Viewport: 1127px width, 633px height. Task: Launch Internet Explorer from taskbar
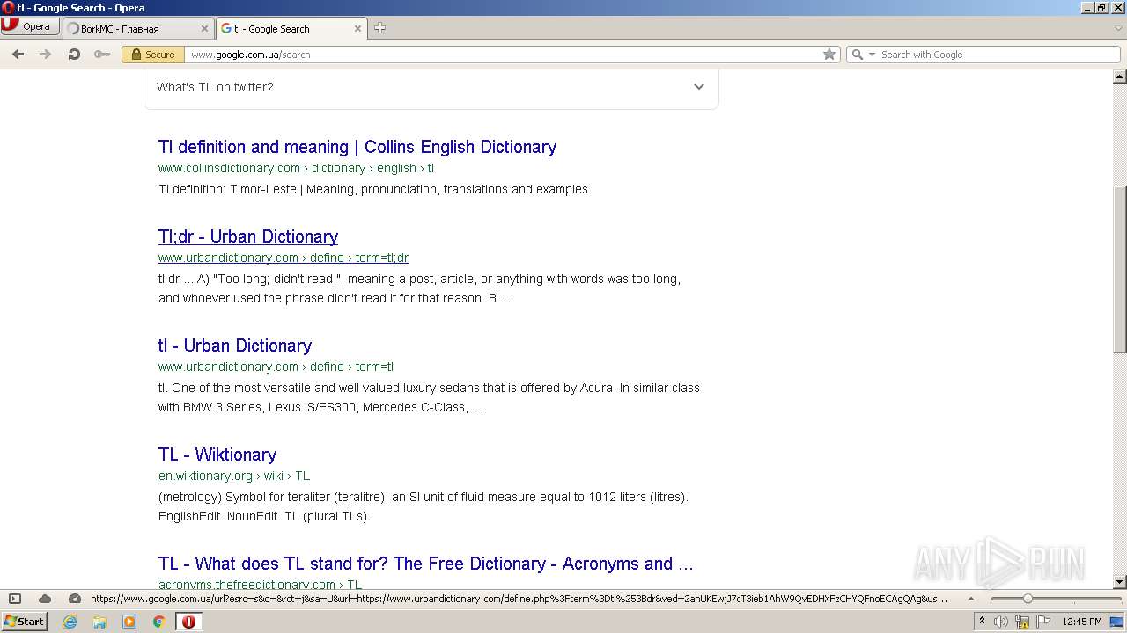click(x=70, y=622)
